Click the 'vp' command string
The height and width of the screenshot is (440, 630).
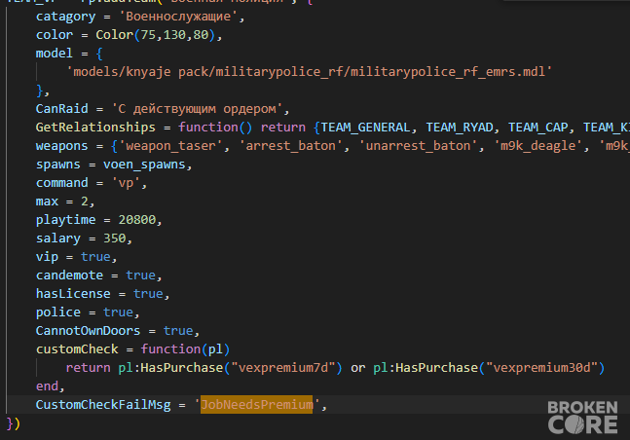(x=126, y=183)
